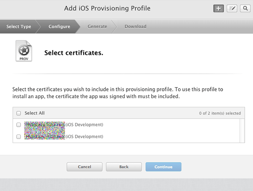This screenshot has height=191, width=253.
Task: Open search with the magnifier icon
Action: 245,9
